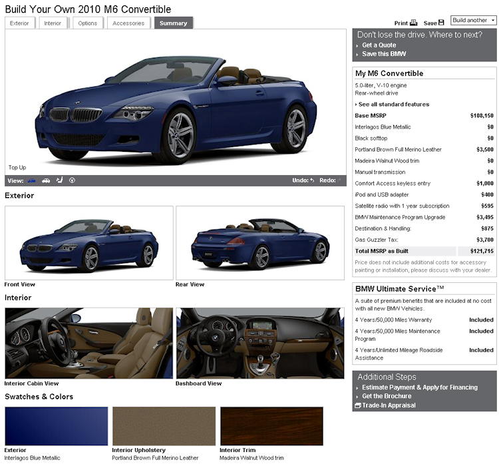Select the rear car view icon
Viewport: 499px width, 464px height.
click(x=46, y=180)
